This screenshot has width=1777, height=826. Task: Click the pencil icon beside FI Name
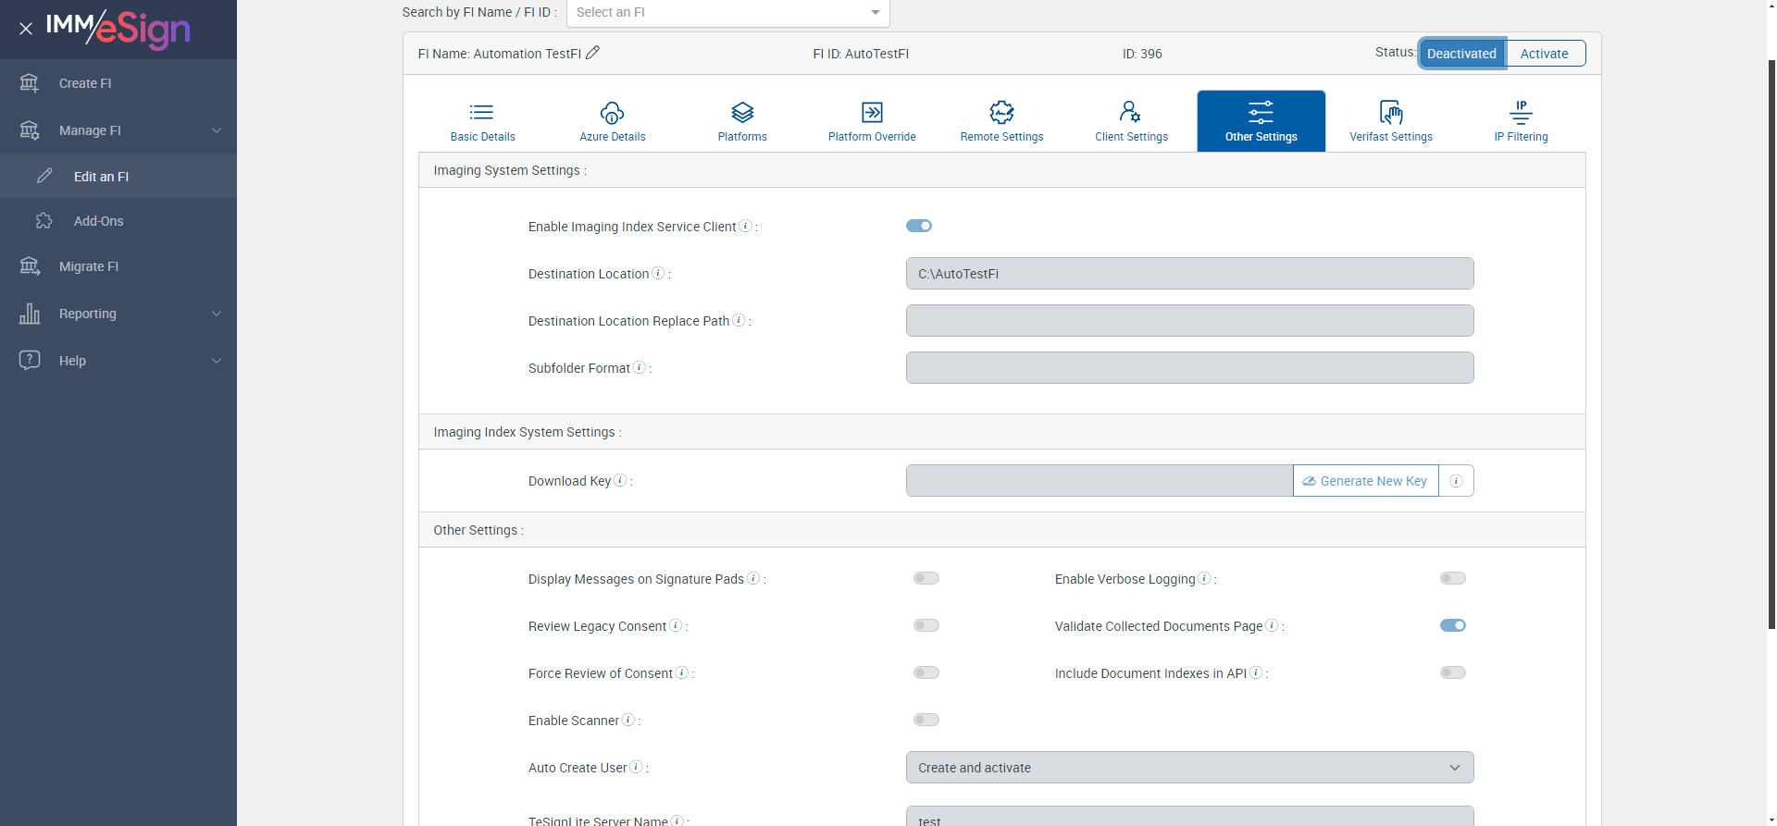[592, 53]
